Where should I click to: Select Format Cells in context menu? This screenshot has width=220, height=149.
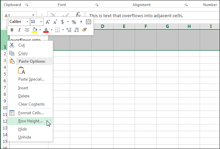click(31, 113)
